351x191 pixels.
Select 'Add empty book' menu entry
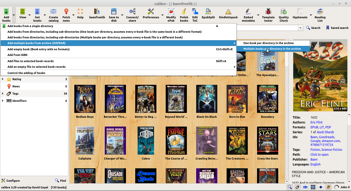[118, 49]
